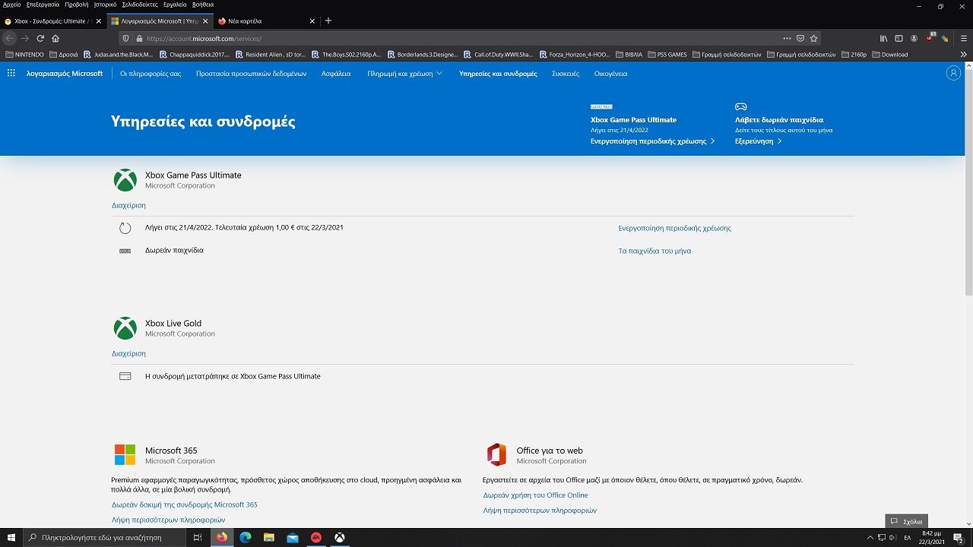Show site tracking protection shield icon

126,38
